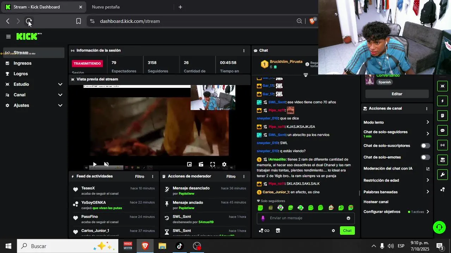Click the wrench icon in right sidebar
This screenshot has height=253, width=451.
(x=443, y=175)
